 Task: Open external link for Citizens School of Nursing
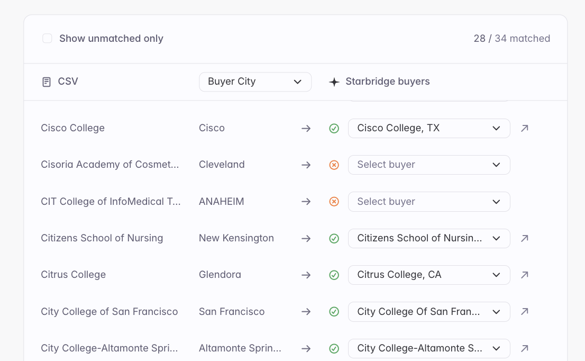point(525,238)
